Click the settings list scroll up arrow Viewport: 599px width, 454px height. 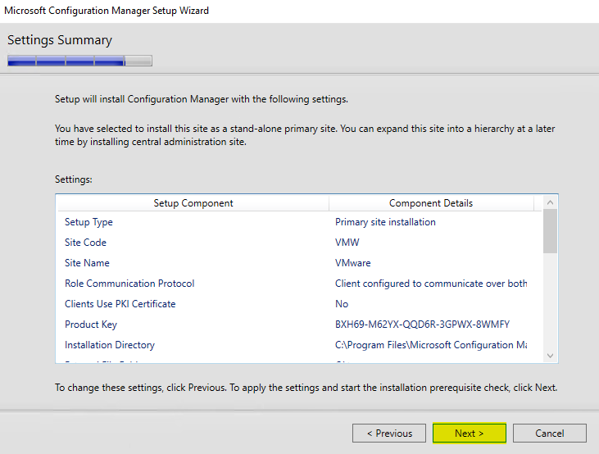pyautogui.click(x=550, y=202)
